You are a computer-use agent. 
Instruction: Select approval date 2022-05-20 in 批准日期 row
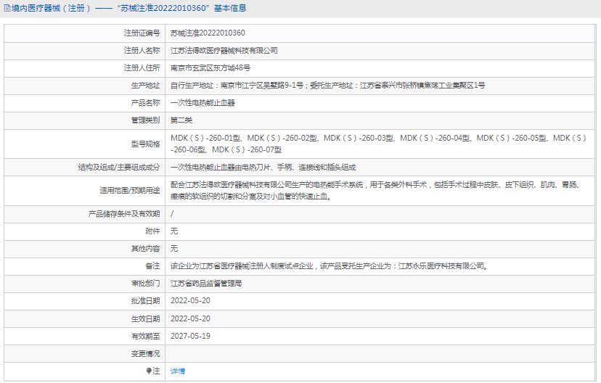point(190,300)
